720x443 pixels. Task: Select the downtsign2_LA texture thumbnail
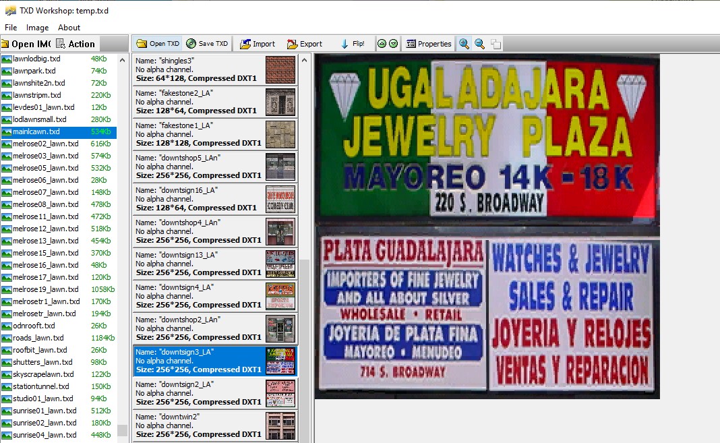[x=280, y=393]
